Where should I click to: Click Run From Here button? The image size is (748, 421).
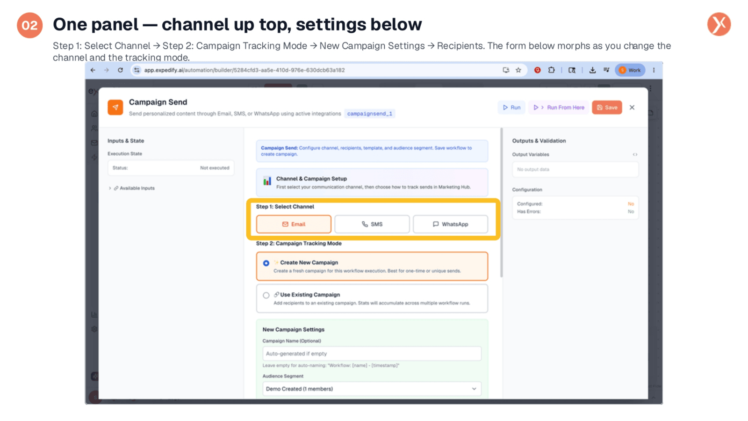559,108
